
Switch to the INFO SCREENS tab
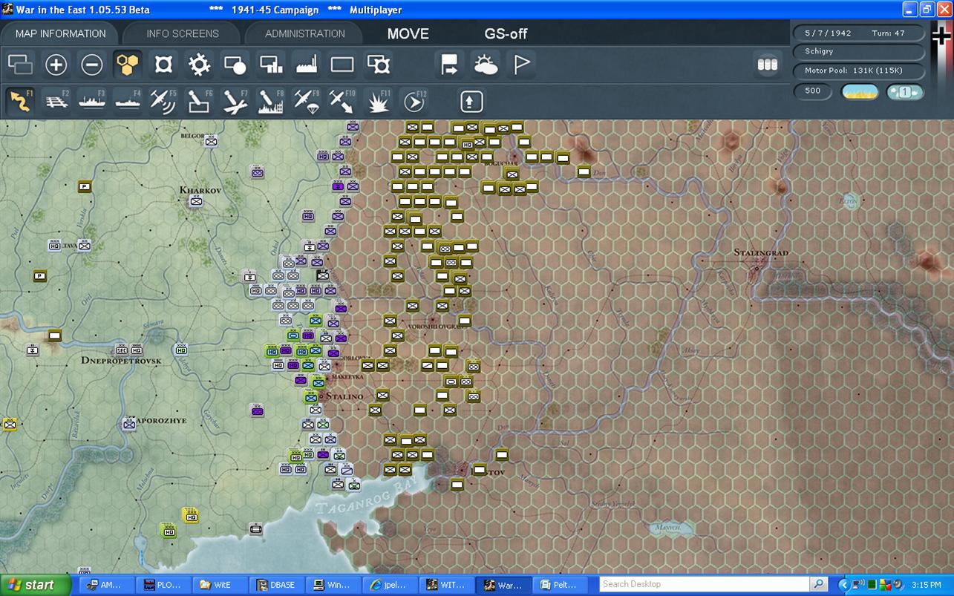(183, 33)
